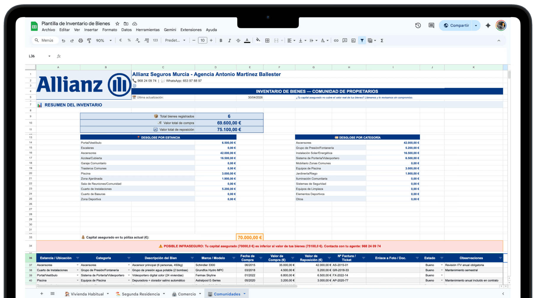Open the Herramientas menu

148,30
